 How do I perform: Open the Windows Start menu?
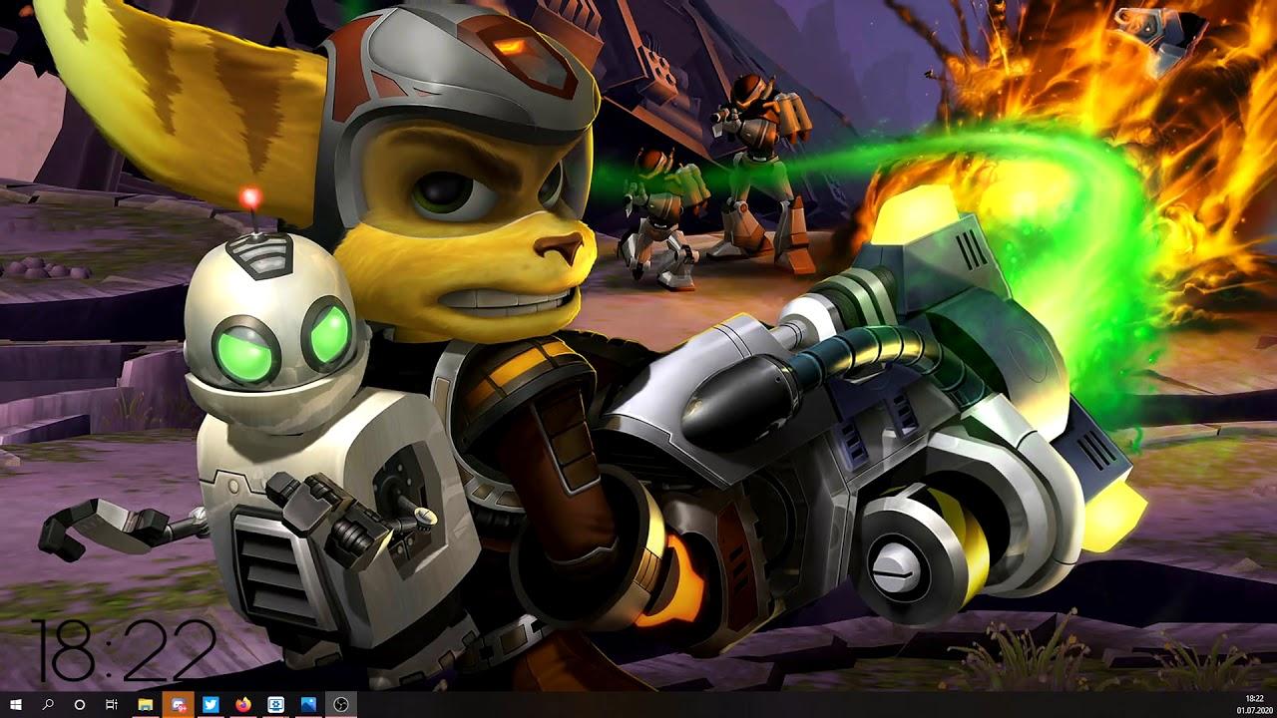(16, 705)
